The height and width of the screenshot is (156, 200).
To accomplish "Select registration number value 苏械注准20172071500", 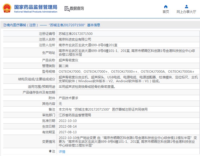I will (76, 34).
